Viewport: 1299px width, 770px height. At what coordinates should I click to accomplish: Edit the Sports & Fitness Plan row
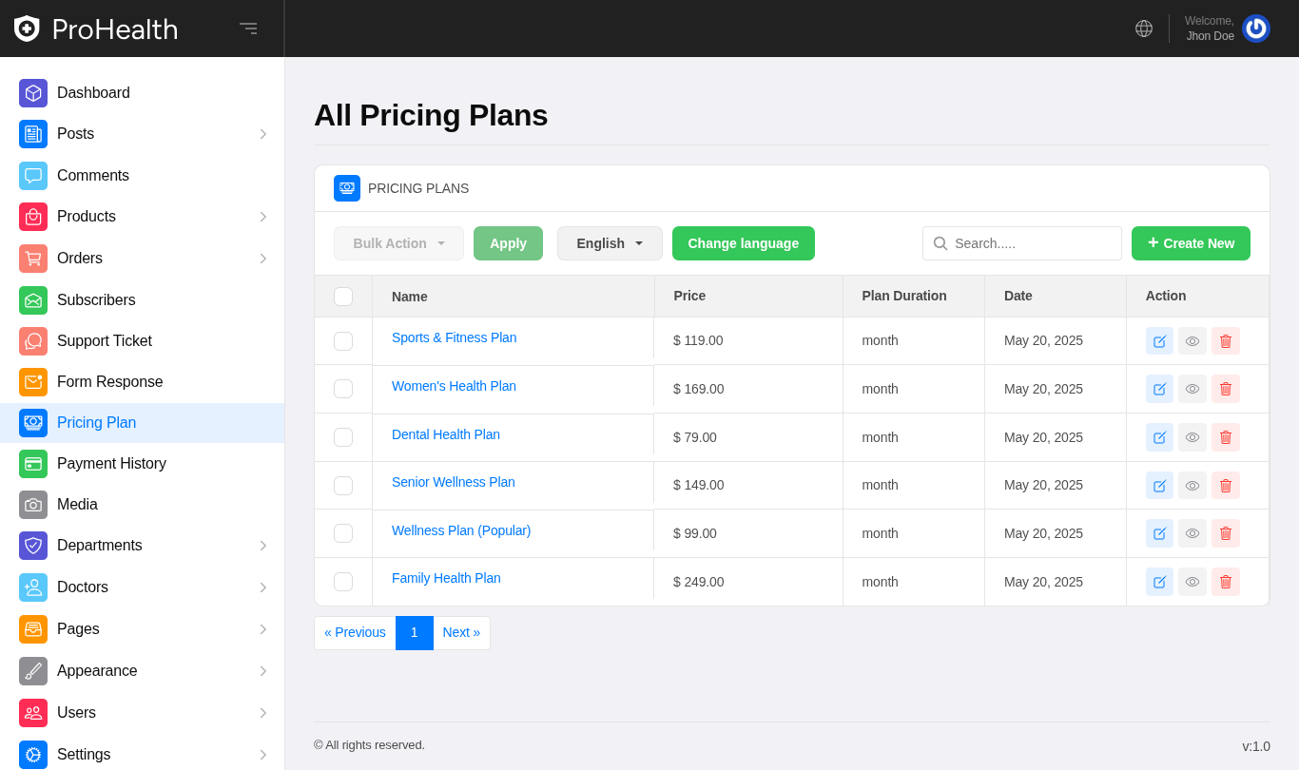pos(1159,341)
